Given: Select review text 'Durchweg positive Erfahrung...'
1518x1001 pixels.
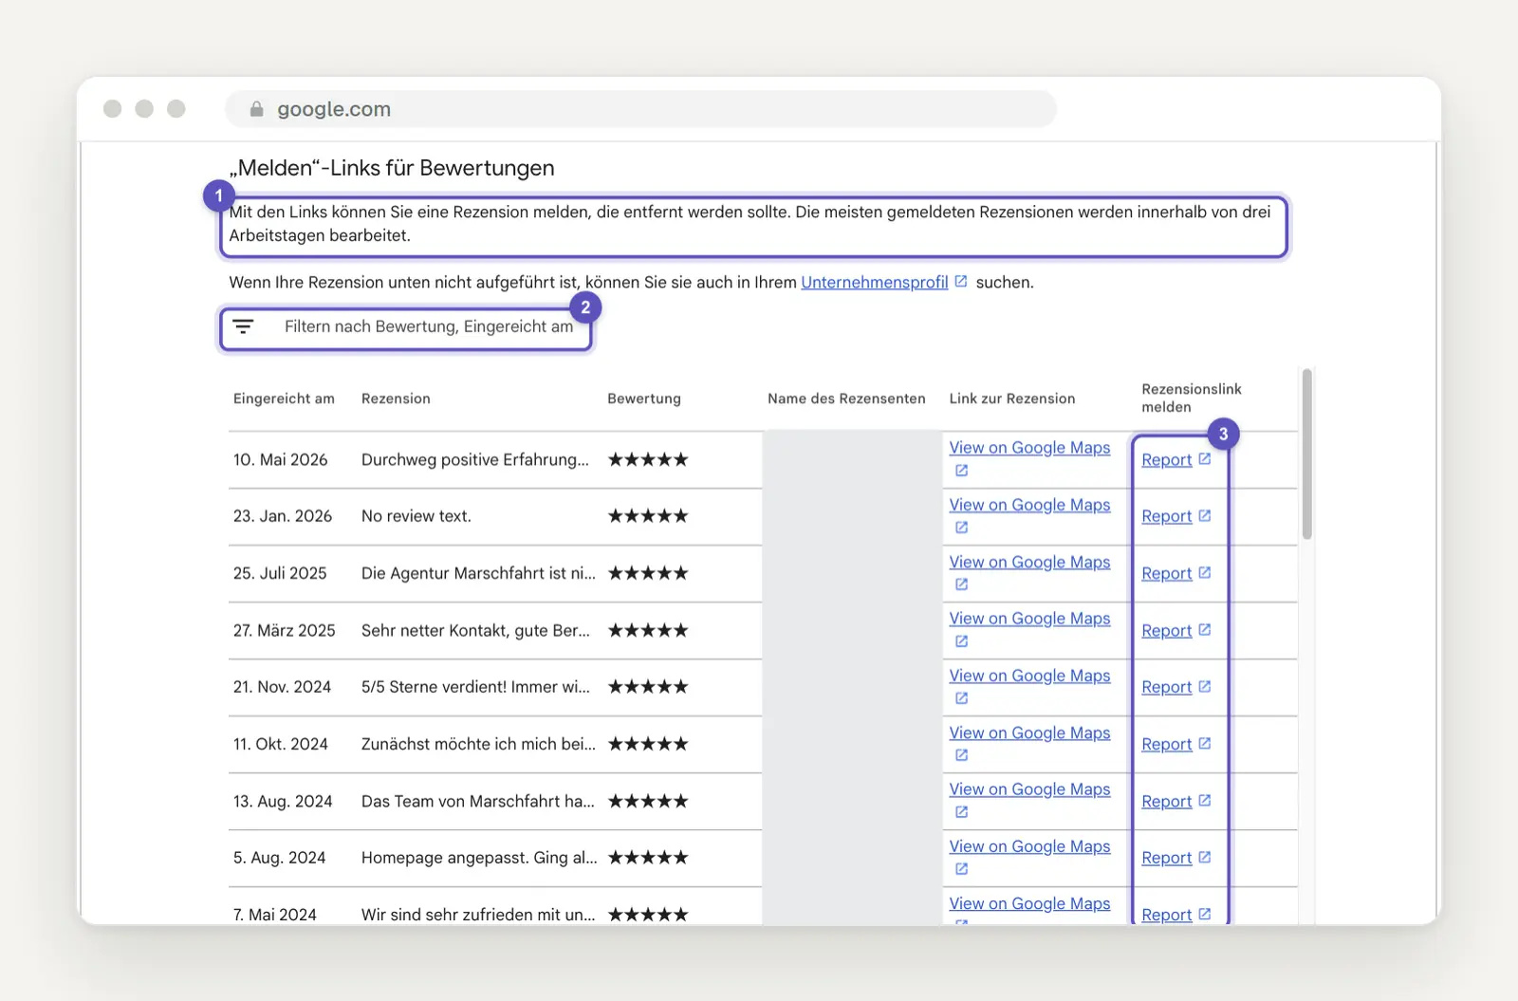Looking at the screenshot, I should pos(475,459).
